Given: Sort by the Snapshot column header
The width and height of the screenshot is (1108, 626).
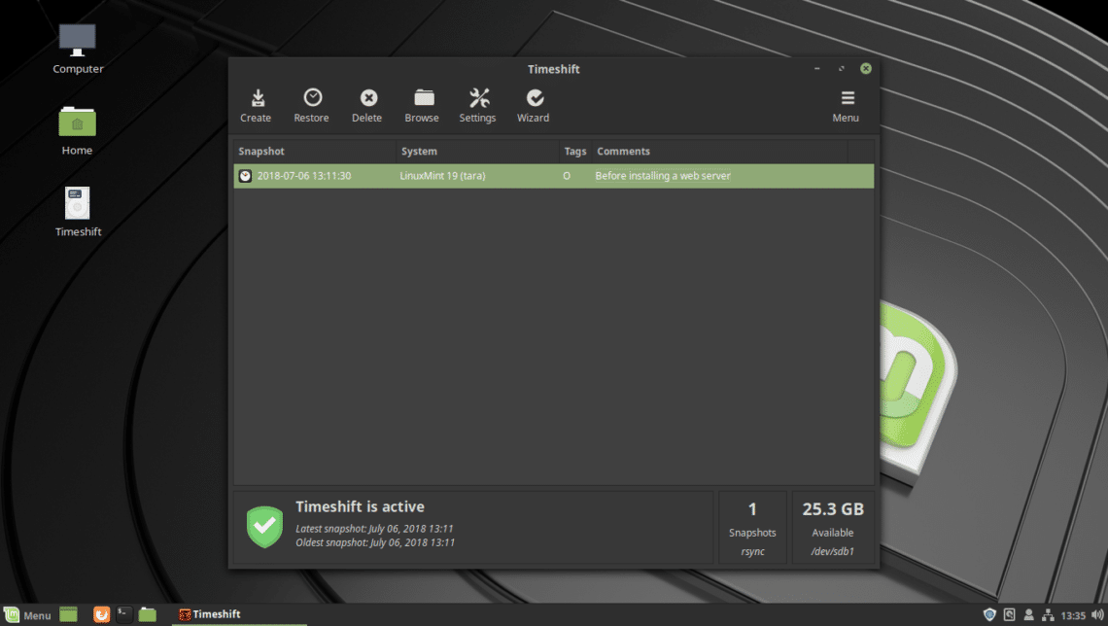Looking at the screenshot, I should coord(315,152).
